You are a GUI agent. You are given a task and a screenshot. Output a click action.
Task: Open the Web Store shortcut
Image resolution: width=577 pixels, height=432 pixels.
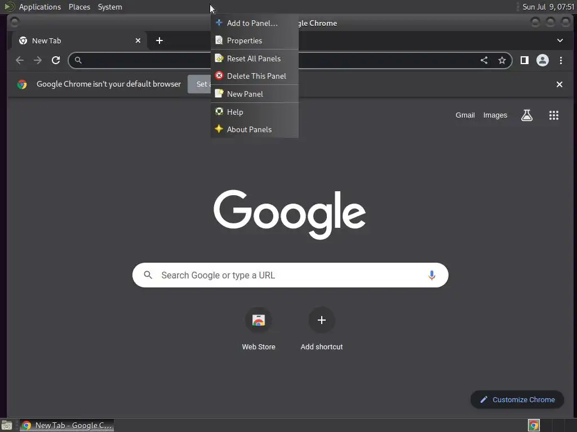[x=258, y=328]
